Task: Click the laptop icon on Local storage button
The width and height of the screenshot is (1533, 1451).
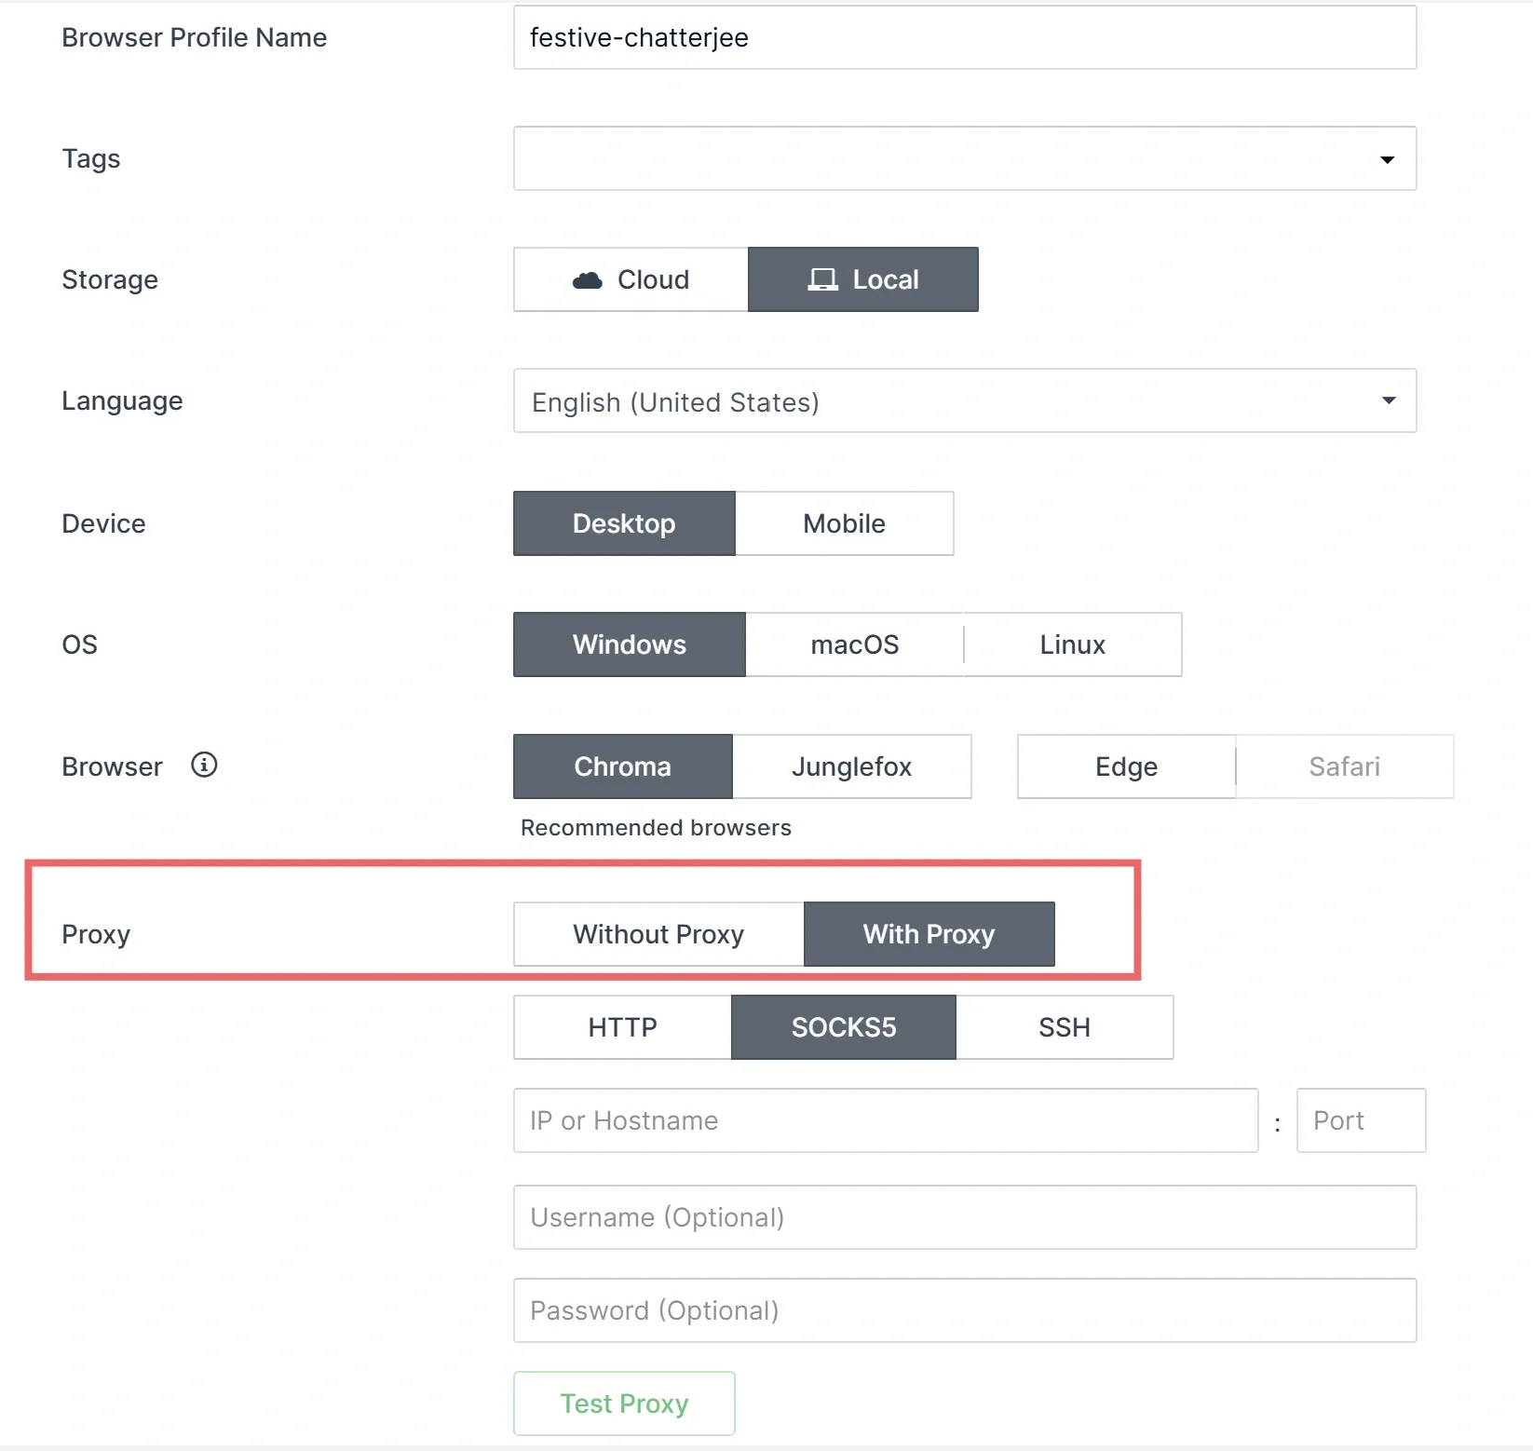Action: pyautogui.click(x=823, y=278)
